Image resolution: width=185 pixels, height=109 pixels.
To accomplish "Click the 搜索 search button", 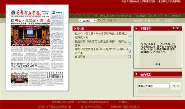I will pyautogui.click(x=176, y=86).
